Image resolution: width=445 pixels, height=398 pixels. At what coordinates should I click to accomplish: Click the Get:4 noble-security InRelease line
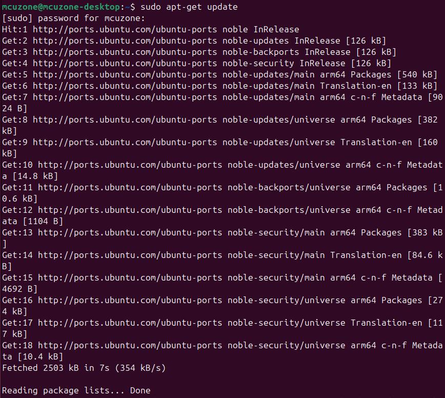coord(196,63)
